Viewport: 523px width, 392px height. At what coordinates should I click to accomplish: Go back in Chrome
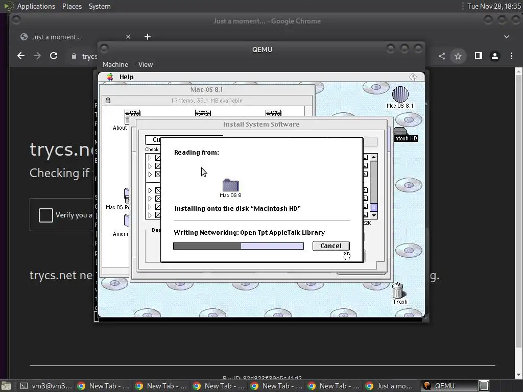pos(20,56)
